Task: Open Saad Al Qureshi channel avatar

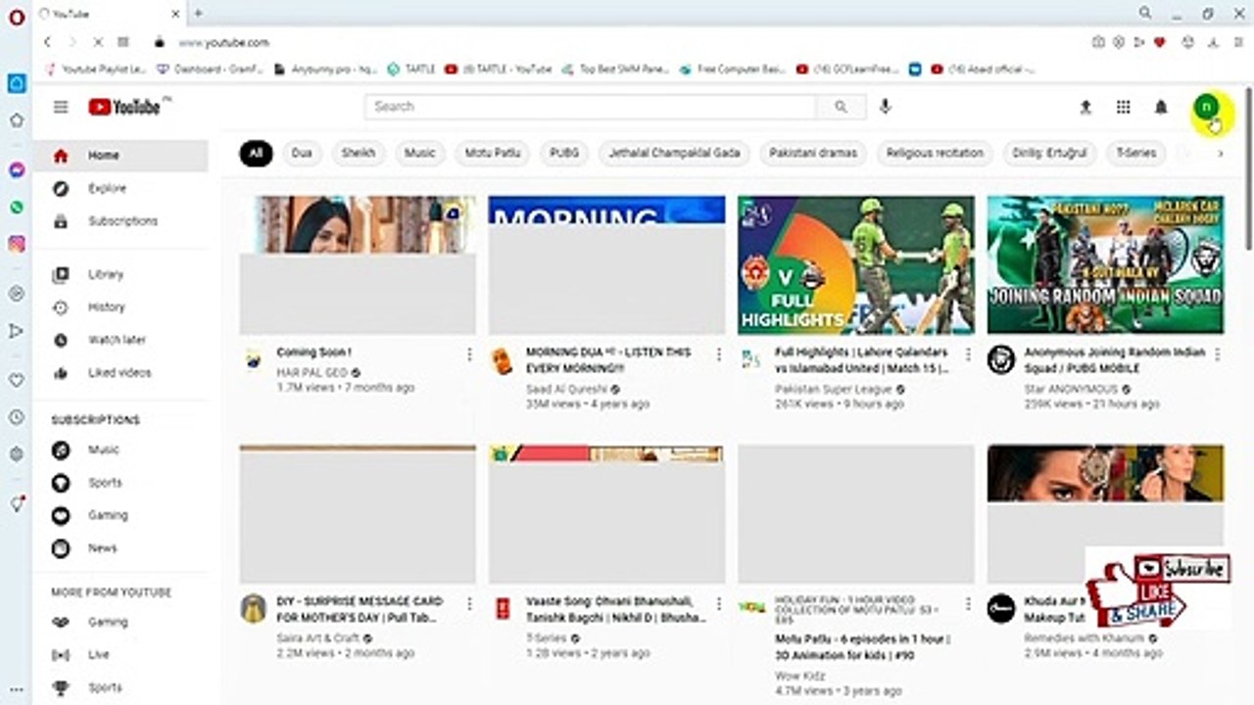Action: [502, 359]
